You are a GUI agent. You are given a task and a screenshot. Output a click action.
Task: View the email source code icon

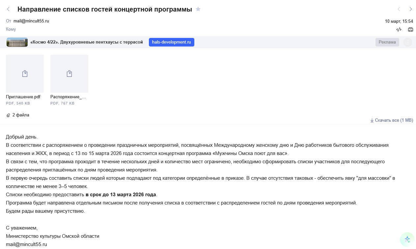click(399, 29)
